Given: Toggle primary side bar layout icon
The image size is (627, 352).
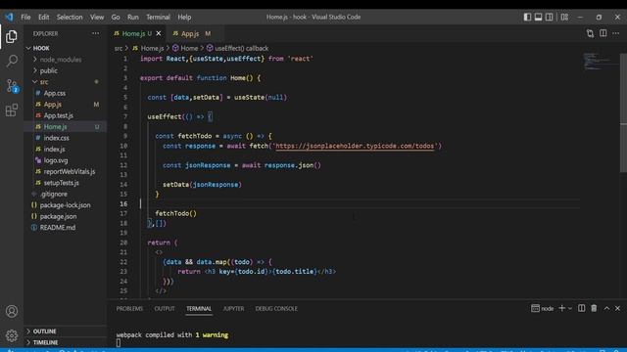Looking at the screenshot, I should [x=527, y=17].
